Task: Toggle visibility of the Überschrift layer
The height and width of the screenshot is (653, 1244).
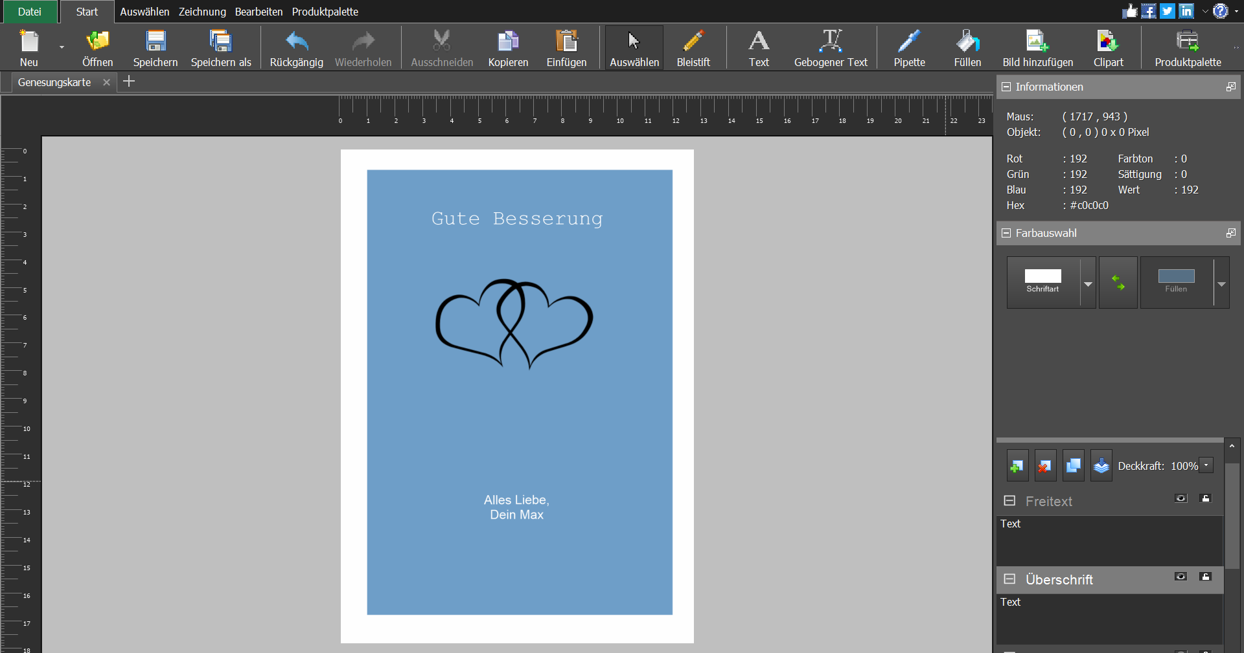Action: (1181, 577)
